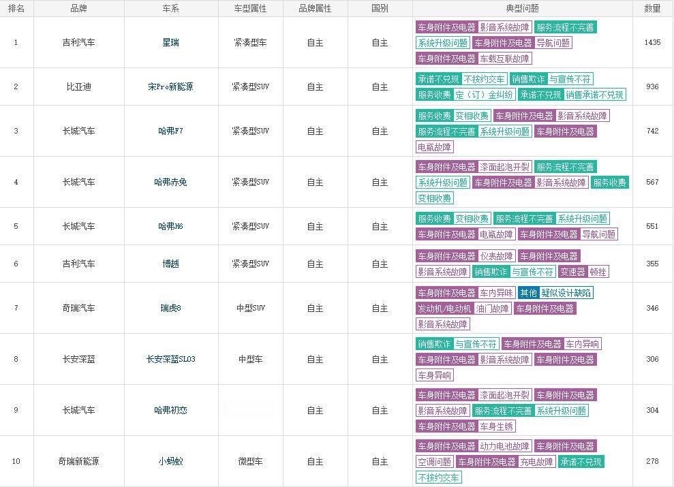Select the 充电故障 issue tag
The width and height of the screenshot is (674, 487).
pyautogui.click(x=536, y=462)
